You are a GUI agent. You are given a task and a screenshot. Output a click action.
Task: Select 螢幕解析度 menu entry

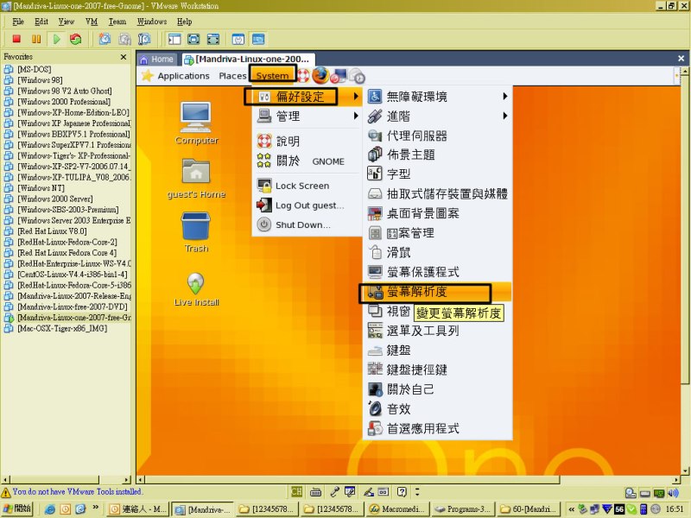tap(437, 292)
